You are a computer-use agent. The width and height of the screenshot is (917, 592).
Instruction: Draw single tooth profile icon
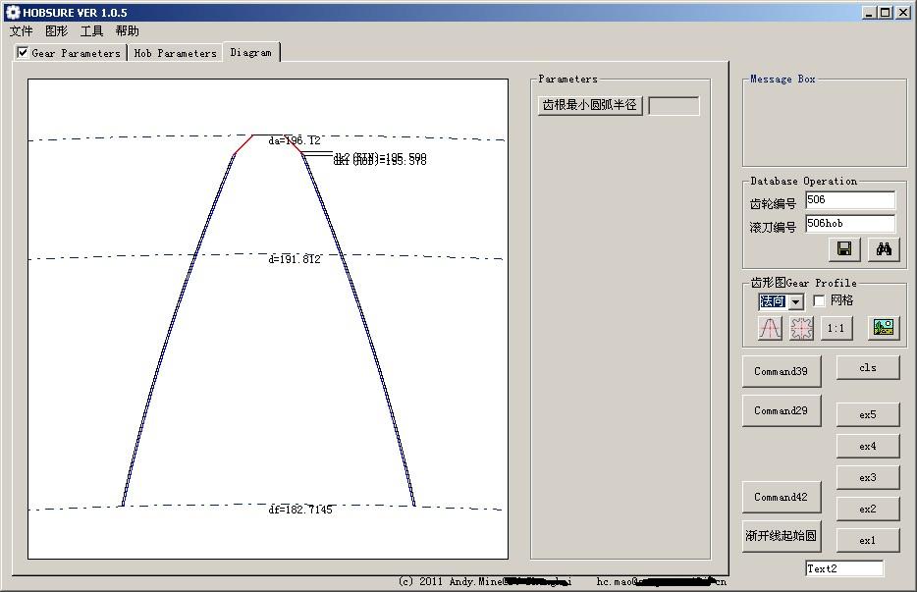[x=770, y=328]
